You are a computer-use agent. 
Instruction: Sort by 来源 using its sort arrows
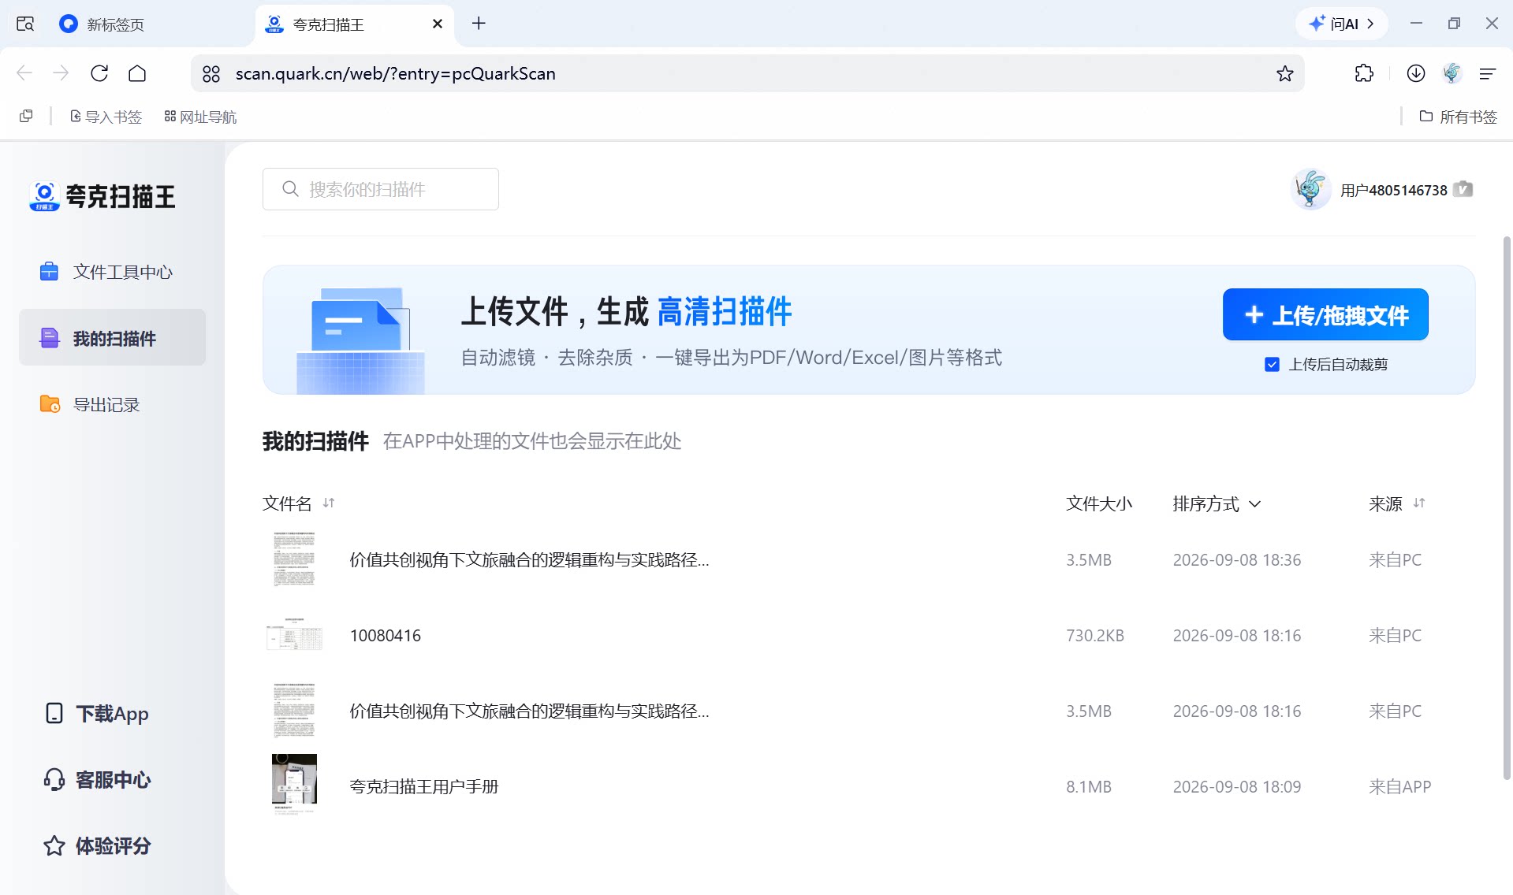click(1419, 503)
